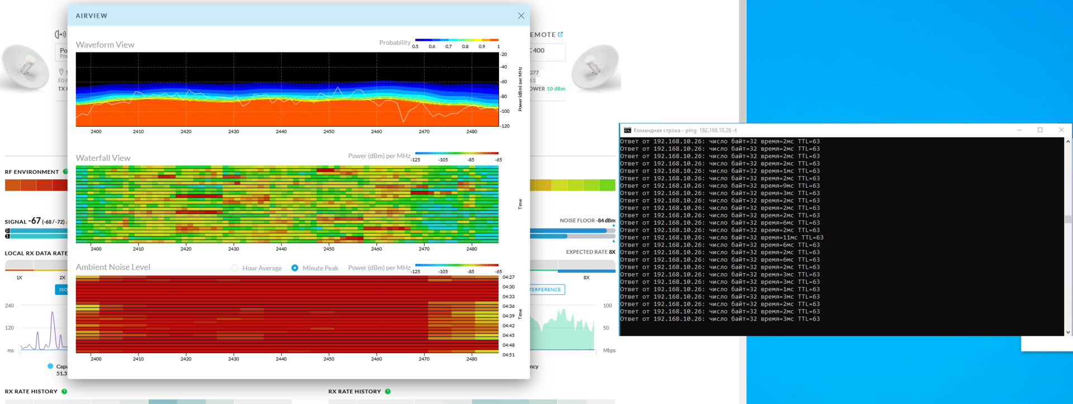Image resolution: width=1073 pixels, height=404 pixels.
Task: Click the left RX Rate History help icon
Action: pyautogui.click(x=64, y=392)
